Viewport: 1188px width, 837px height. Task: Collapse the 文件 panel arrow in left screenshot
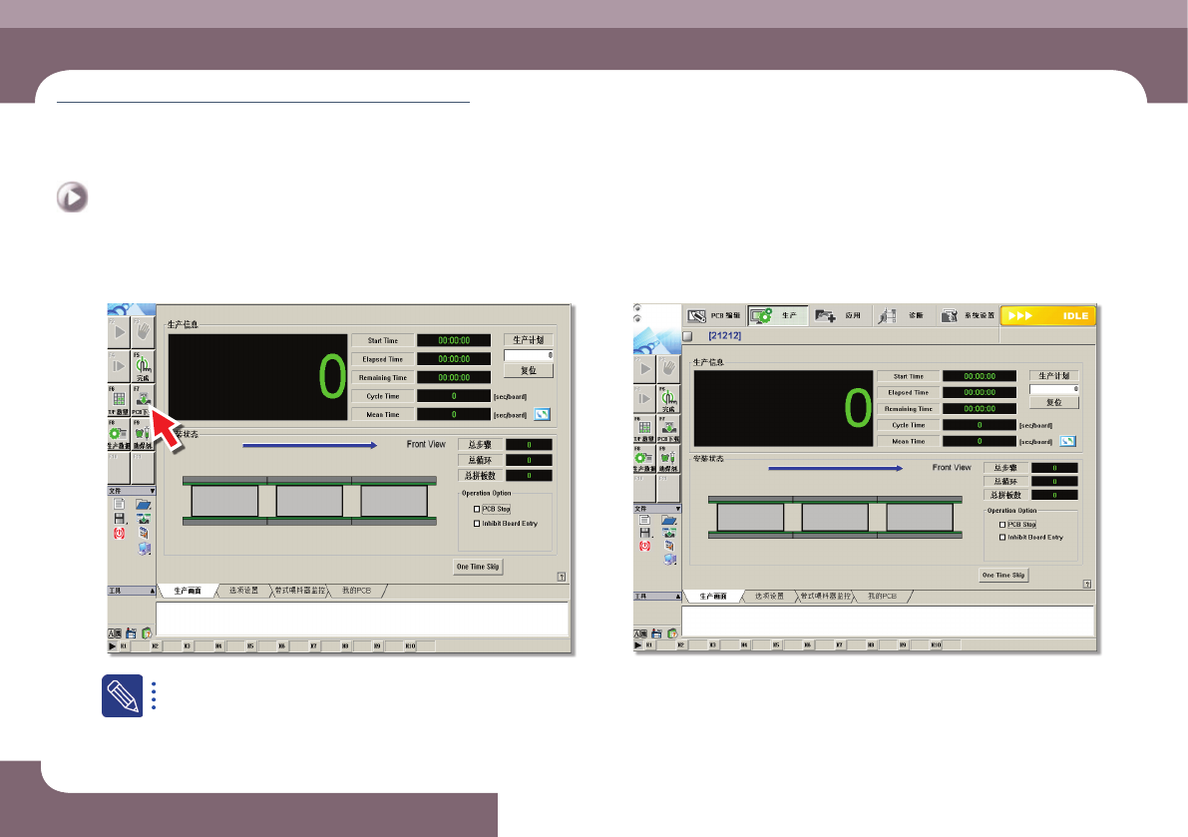tap(153, 491)
